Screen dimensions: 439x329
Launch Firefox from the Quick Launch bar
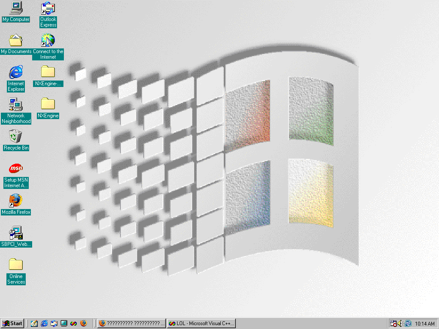(84, 323)
